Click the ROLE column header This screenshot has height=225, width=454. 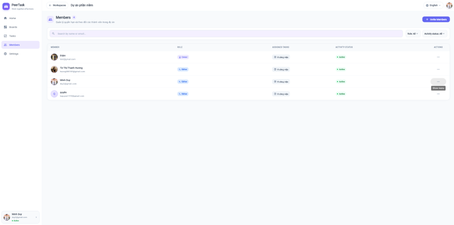tap(180, 47)
